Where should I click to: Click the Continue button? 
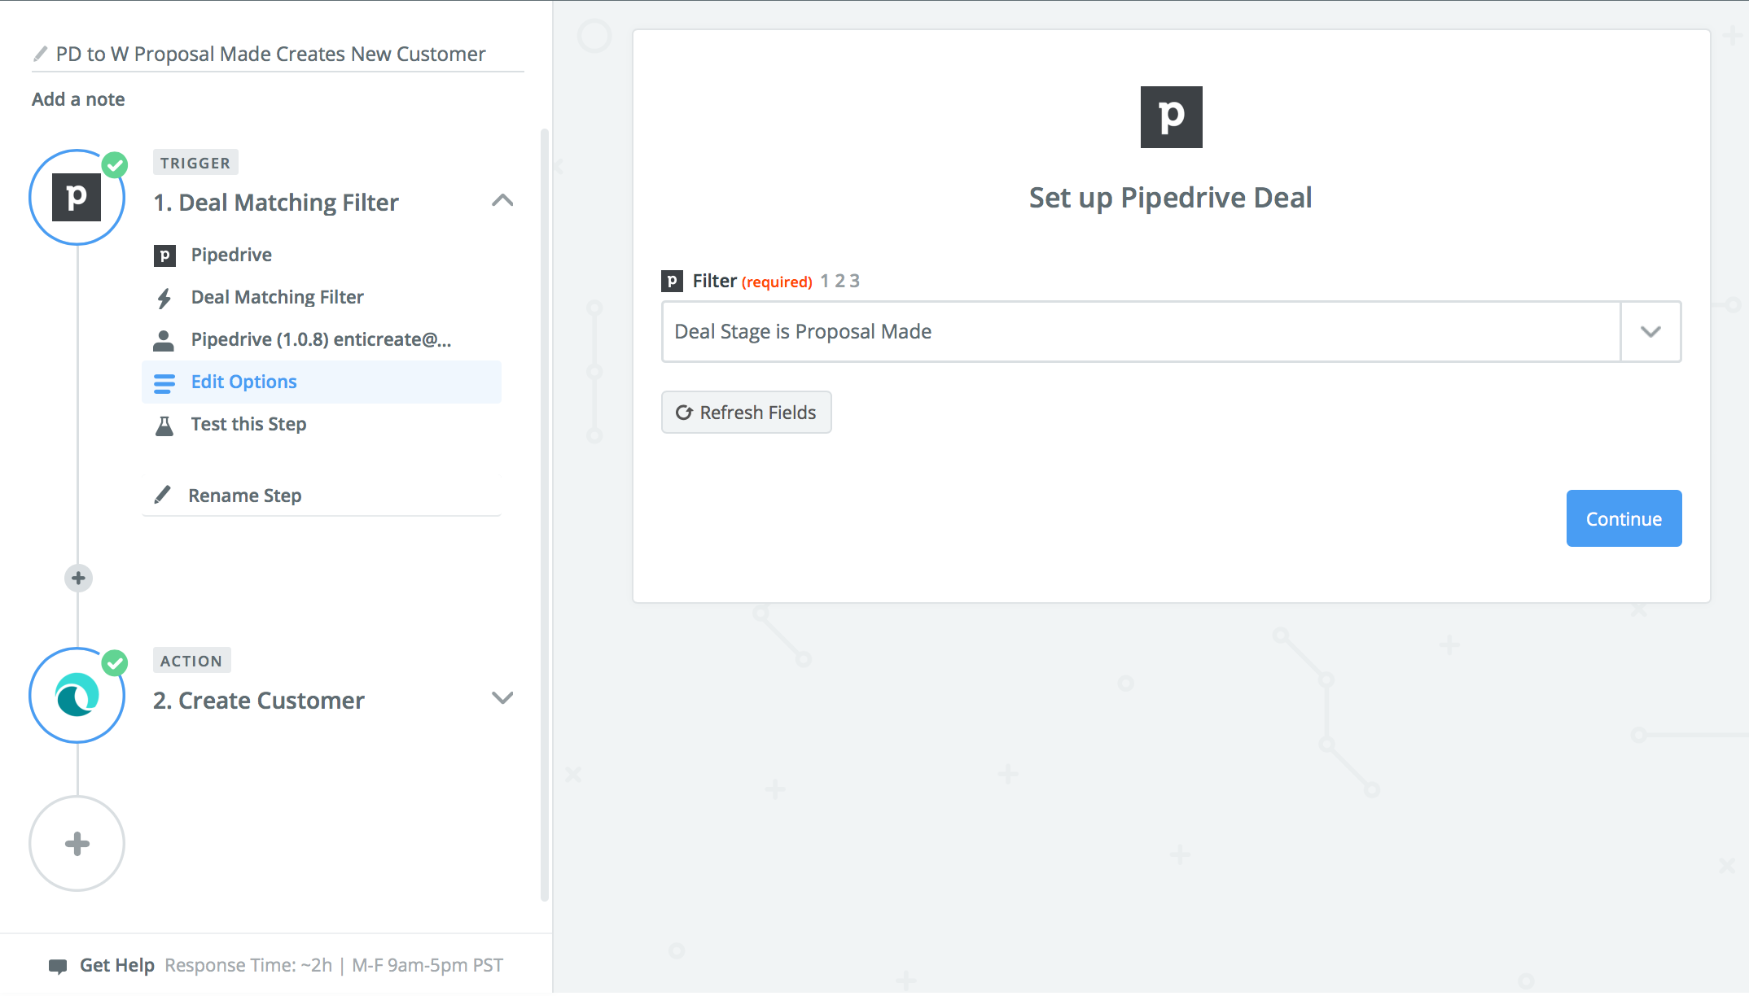(1624, 518)
